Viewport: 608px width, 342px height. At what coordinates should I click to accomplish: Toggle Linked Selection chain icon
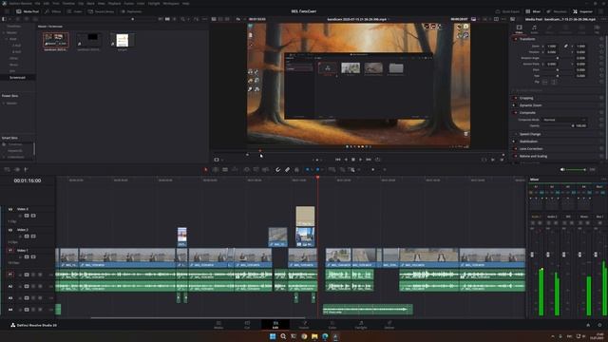coord(287,169)
